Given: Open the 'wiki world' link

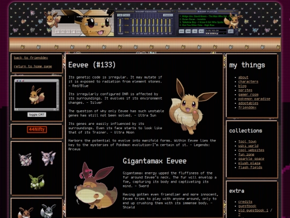Looking at the screenshot, I should [x=248, y=146].
